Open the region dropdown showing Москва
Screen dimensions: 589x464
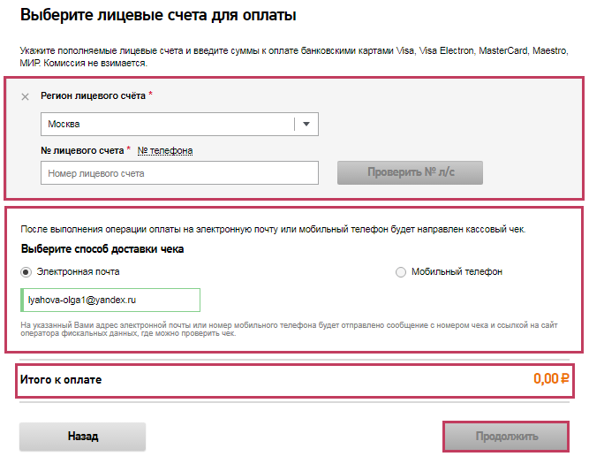pos(168,125)
